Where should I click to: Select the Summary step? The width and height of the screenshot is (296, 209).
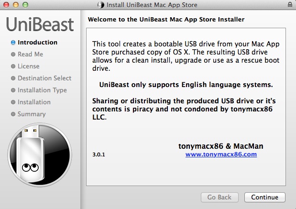point(32,114)
